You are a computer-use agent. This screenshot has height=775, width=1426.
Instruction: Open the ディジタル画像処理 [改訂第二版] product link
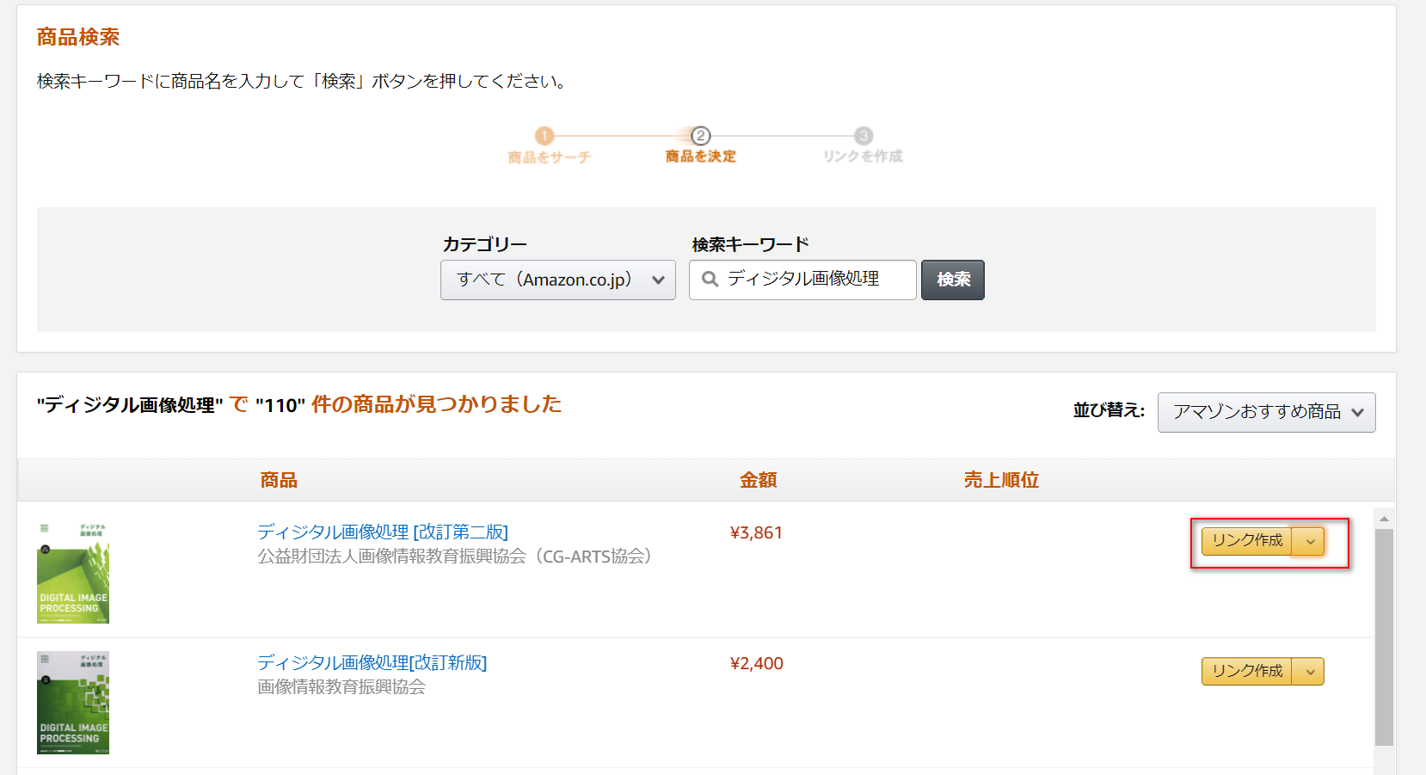[382, 532]
